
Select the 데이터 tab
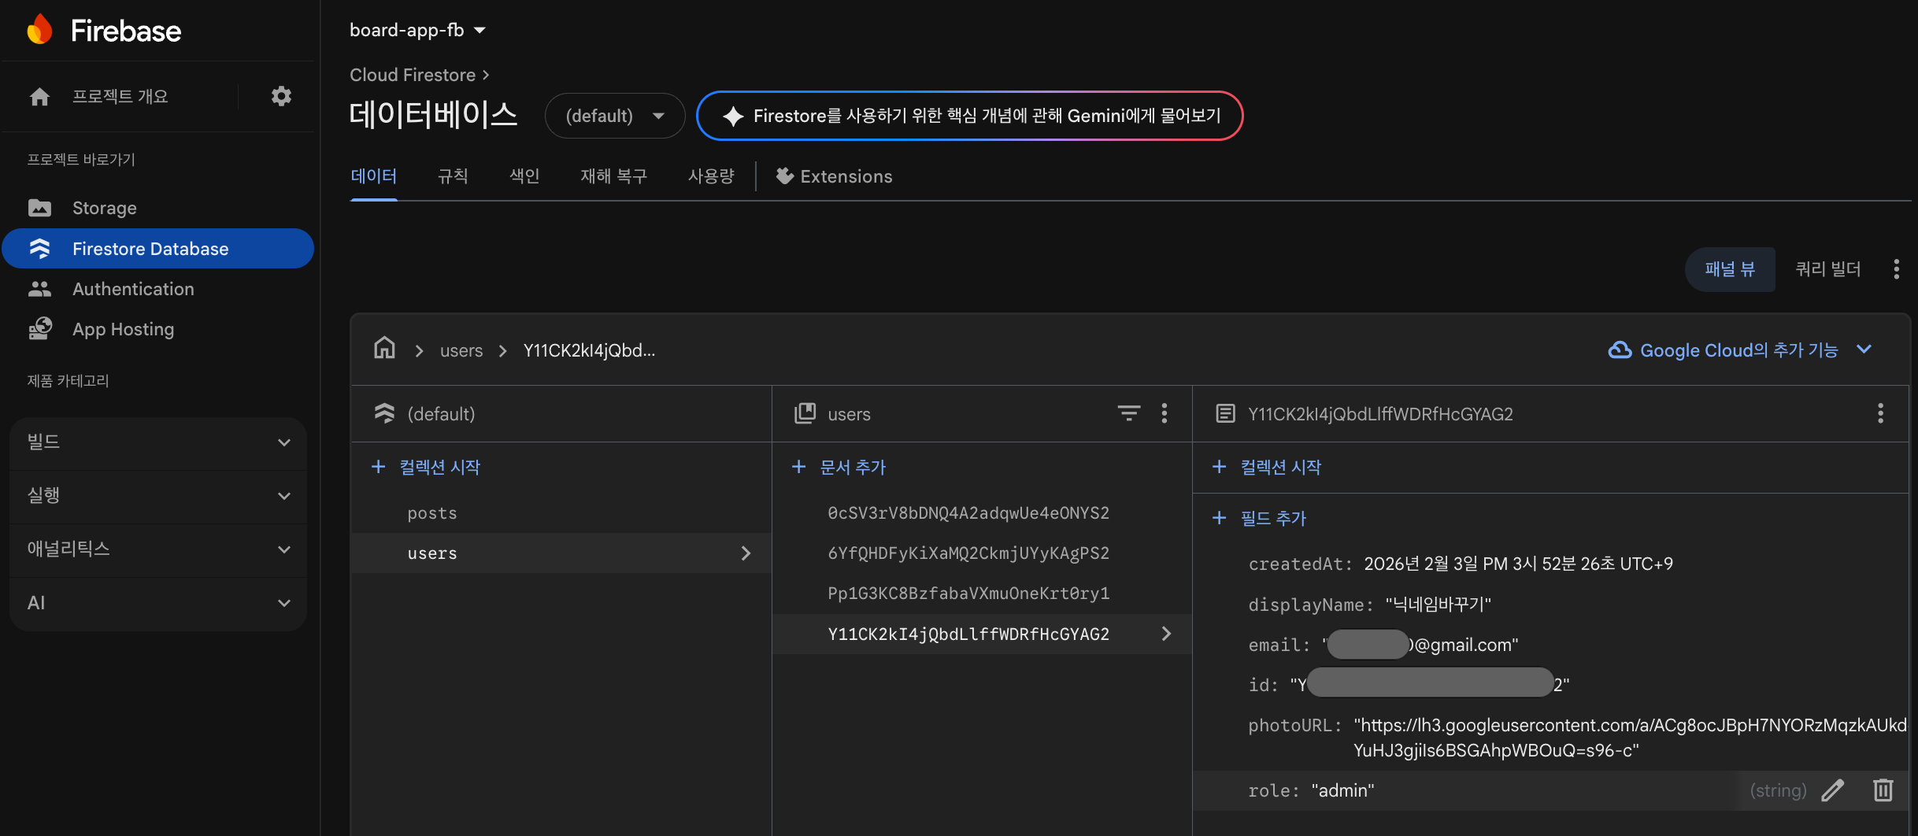point(374,176)
